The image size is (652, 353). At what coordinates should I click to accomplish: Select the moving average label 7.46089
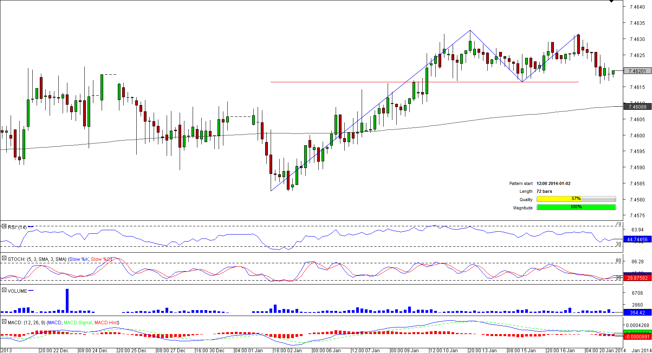pos(637,107)
